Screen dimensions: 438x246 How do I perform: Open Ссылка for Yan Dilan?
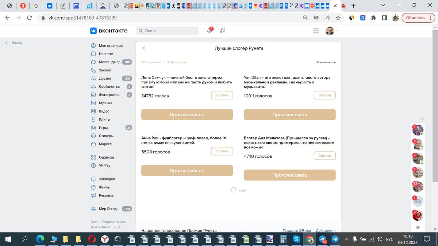coord(324,95)
